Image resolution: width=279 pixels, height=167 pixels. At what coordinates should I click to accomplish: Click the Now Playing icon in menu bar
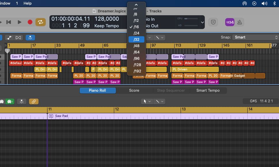[x=254, y=3]
